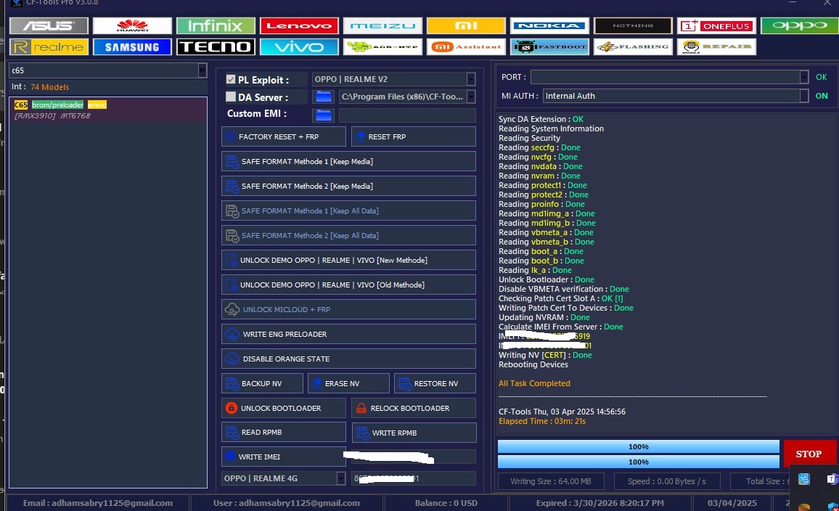Select the Samsung brand logo
Viewport: 839px width, 511px height.
(132, 47)
